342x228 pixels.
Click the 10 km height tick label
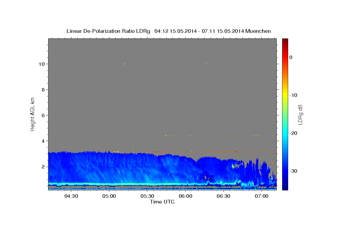(x=42, y=64)
